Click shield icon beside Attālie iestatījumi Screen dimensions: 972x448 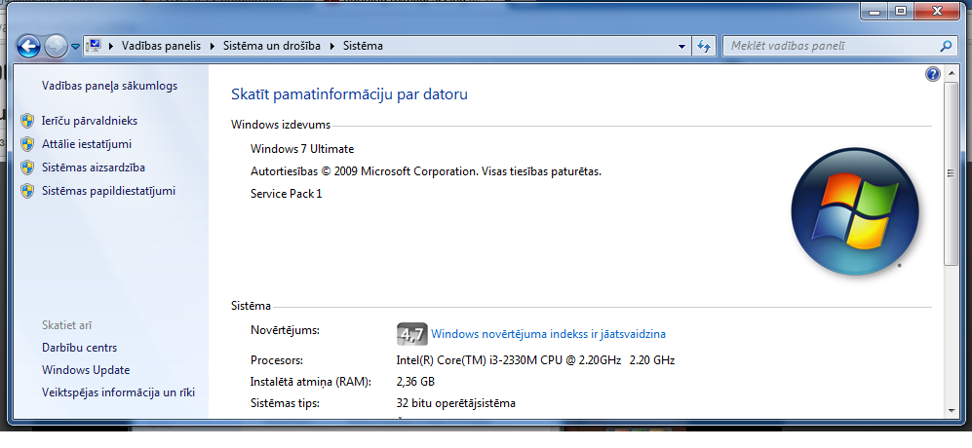(x=27, y=144)
